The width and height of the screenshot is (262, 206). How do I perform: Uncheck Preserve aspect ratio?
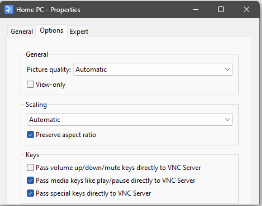pos(30,135)
